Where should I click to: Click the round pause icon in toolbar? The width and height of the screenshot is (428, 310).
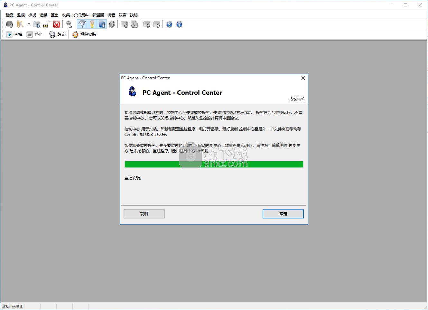112,24
